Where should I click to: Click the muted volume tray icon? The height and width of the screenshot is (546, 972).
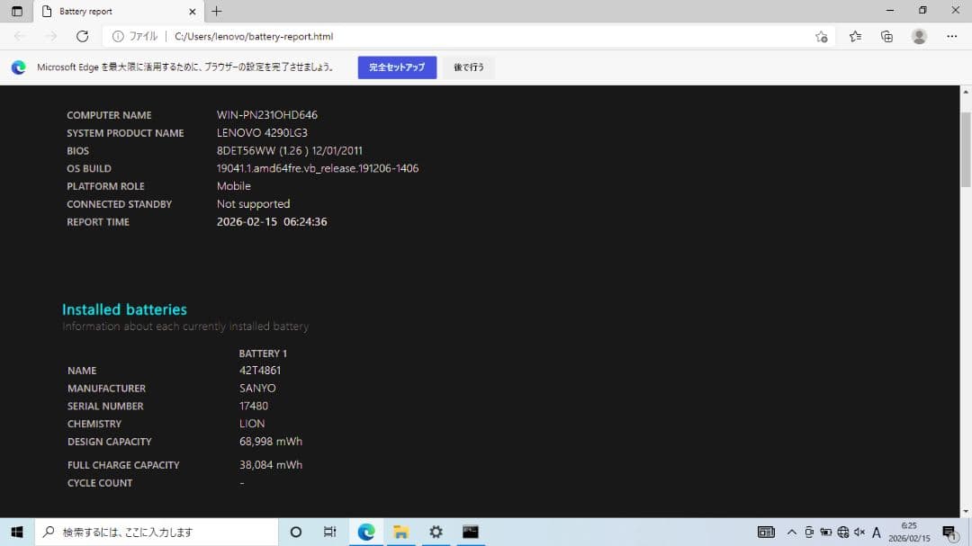pos(859,532)
